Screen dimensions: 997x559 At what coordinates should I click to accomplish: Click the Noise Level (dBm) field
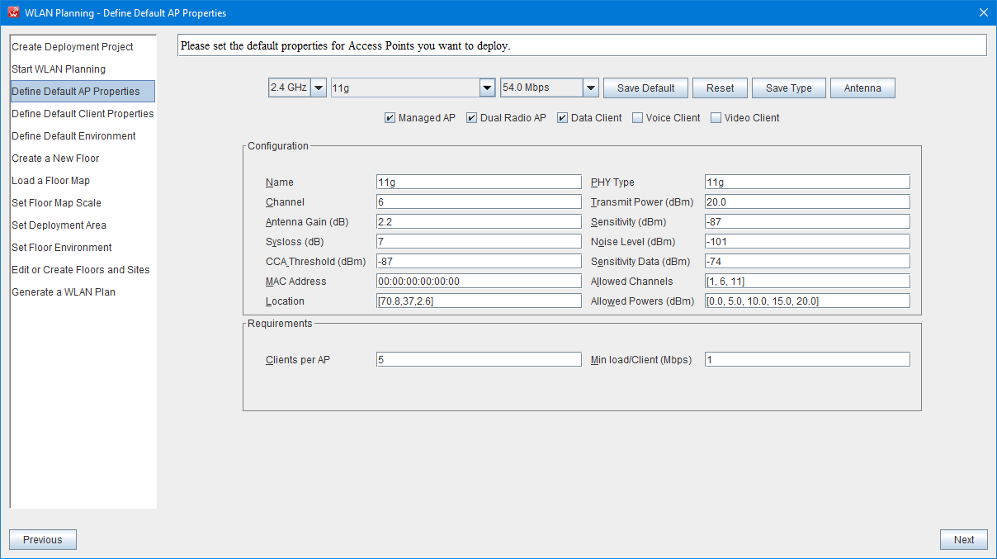point(807,242)
